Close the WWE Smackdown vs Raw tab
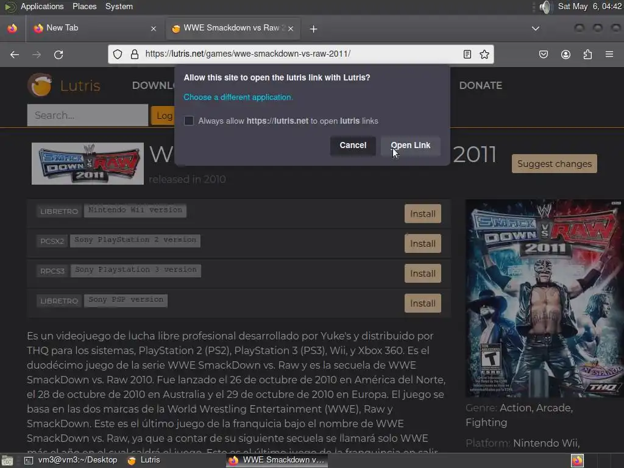The width and height of the screenshot is (624, 468). pos(291,29)
